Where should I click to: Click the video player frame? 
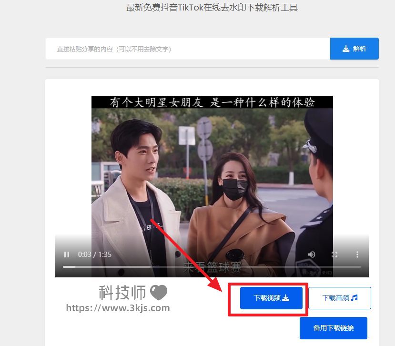(x=212, y=186)
